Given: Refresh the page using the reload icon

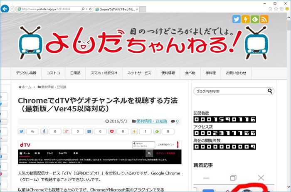Looking at the screenshot, I should (90, 9).
